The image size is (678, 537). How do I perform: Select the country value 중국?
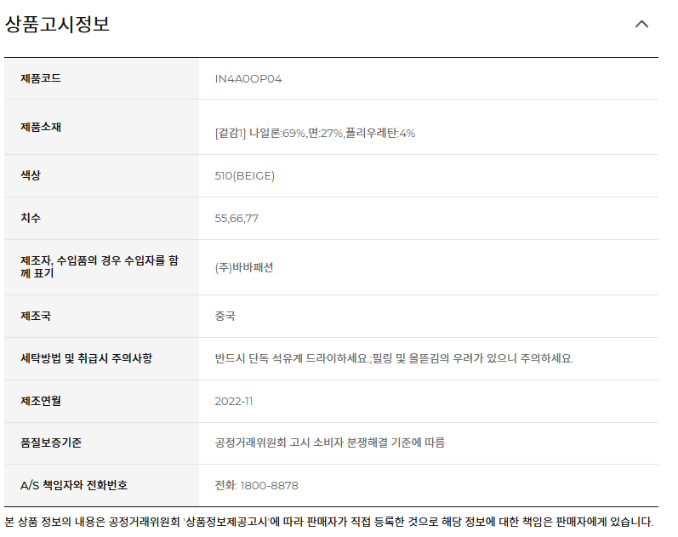225,316
